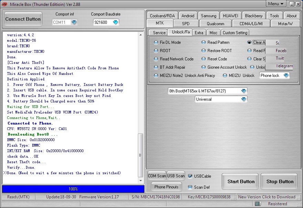Open Phone Pinouts
The image size is (303, 208).
click(x=166, y=187)
